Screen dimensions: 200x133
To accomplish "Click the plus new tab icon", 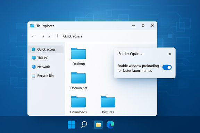I will click(x=58, y=36).
